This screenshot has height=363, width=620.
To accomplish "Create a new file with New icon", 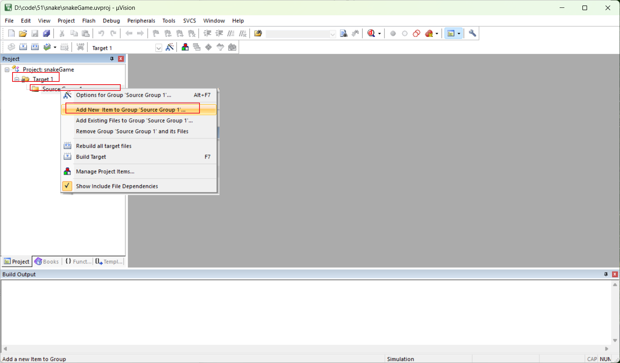I will [11, 34].
